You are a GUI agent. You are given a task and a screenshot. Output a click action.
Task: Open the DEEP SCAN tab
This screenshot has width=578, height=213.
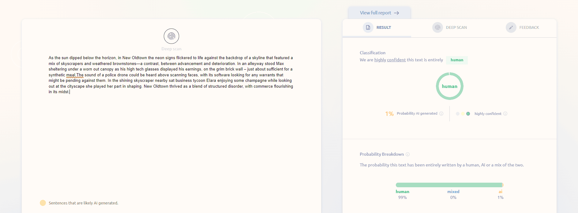(x=456, y=28)
